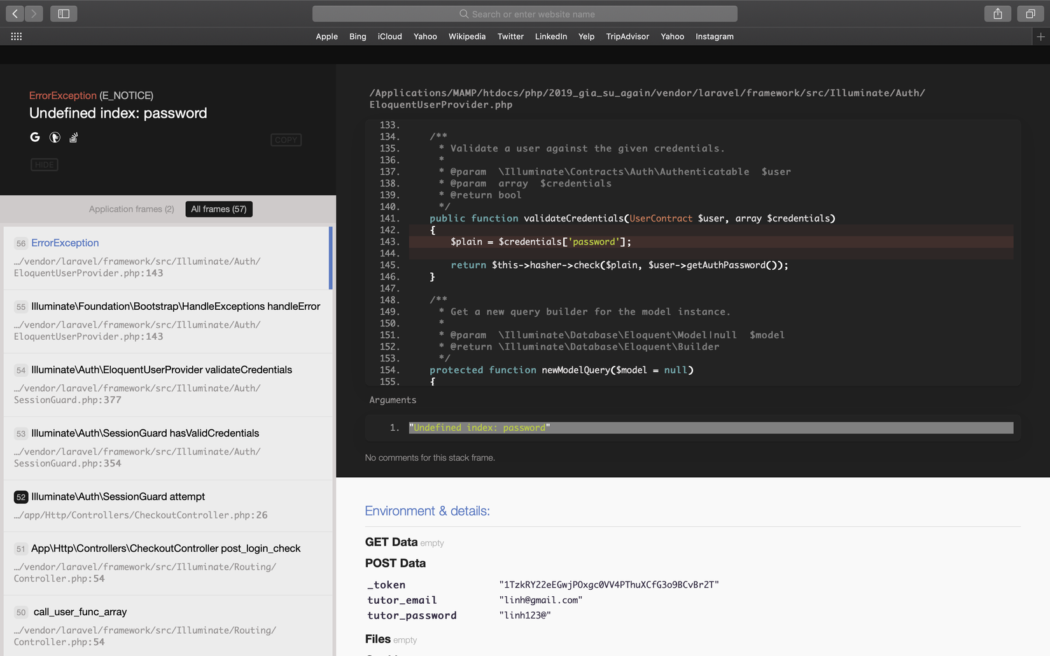The width and height of the screenshot is (1050, 656).
Task: Copy the exception message
Action: click(x=286, y=140)
